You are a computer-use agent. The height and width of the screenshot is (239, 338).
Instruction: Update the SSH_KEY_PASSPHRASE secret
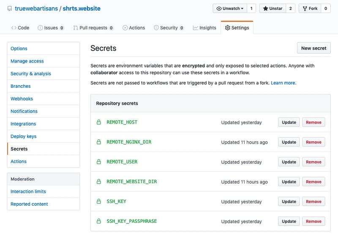tap(289, 221)
